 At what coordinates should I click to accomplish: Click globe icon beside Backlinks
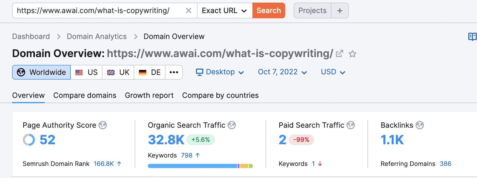point(420,125)
